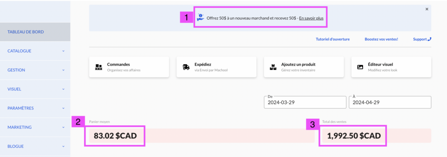447x157 pixels.
Task: Click the Expédiez delivery truck icon
Action: click(186, 67)
